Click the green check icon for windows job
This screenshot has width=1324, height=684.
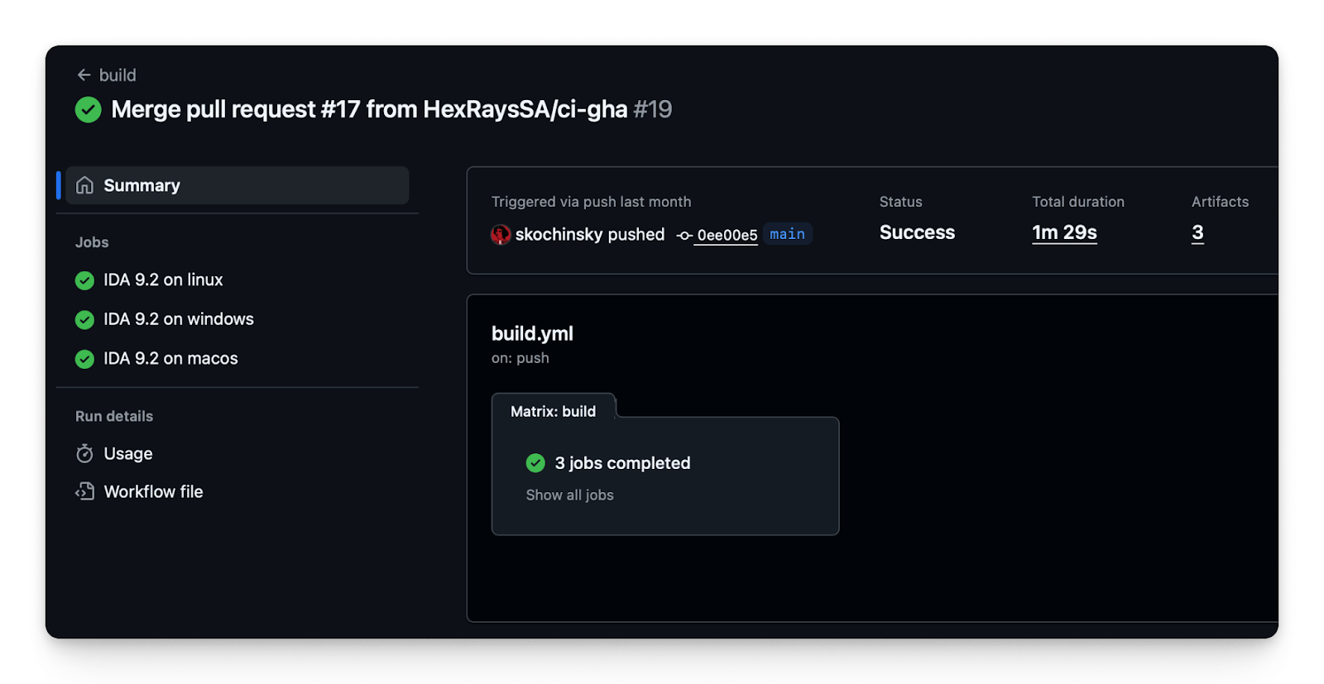(x=84, y=319)
